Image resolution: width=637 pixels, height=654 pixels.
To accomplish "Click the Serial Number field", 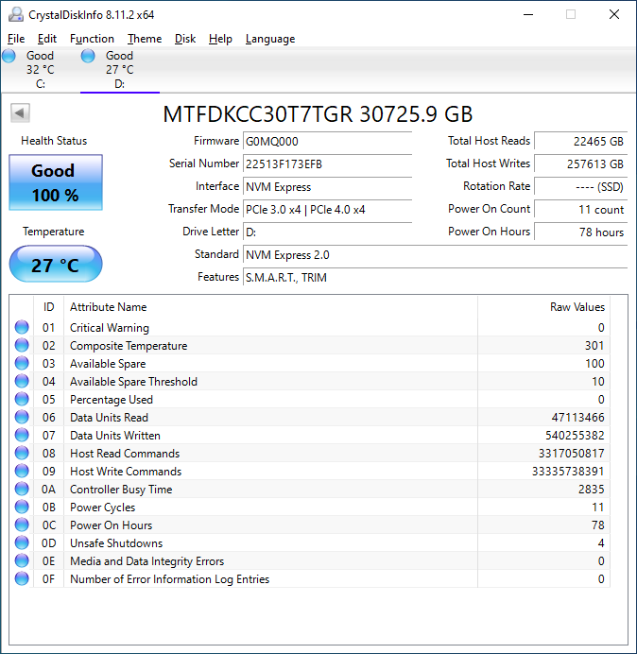I will click(327, 163).
